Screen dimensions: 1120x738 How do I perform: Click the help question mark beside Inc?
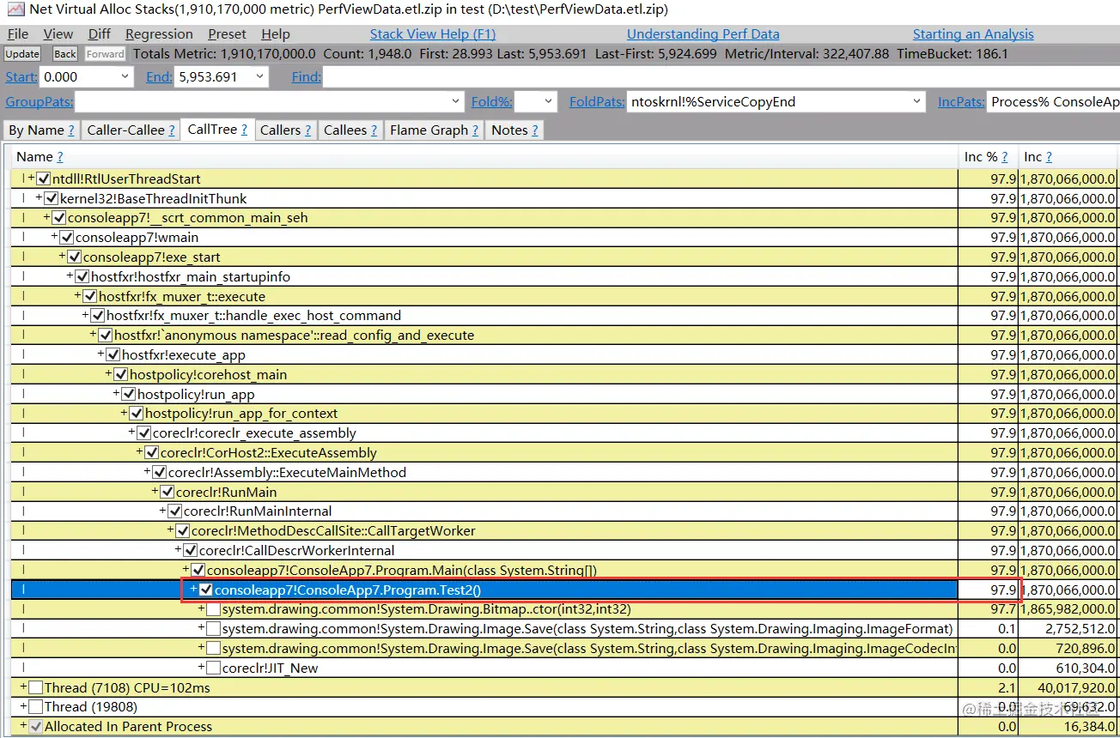1049,157
